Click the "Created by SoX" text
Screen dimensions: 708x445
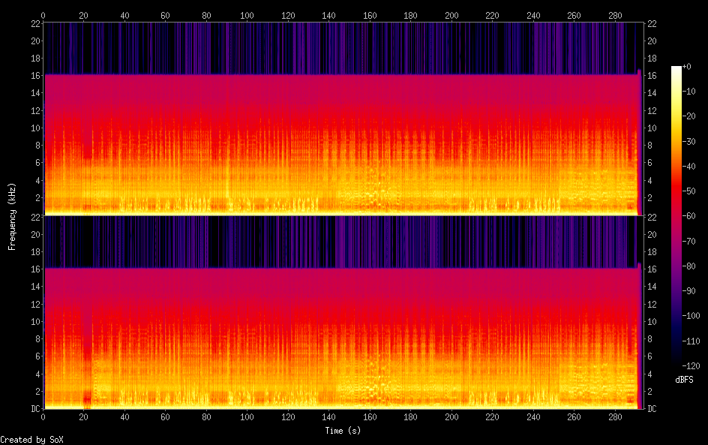click(x=31, y=440)
